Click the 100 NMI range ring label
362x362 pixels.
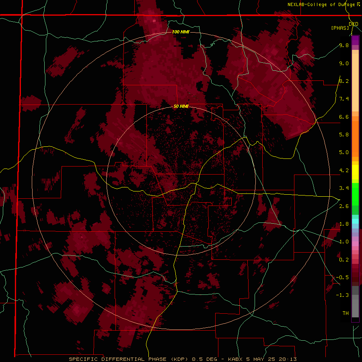[x=181, y=32]
